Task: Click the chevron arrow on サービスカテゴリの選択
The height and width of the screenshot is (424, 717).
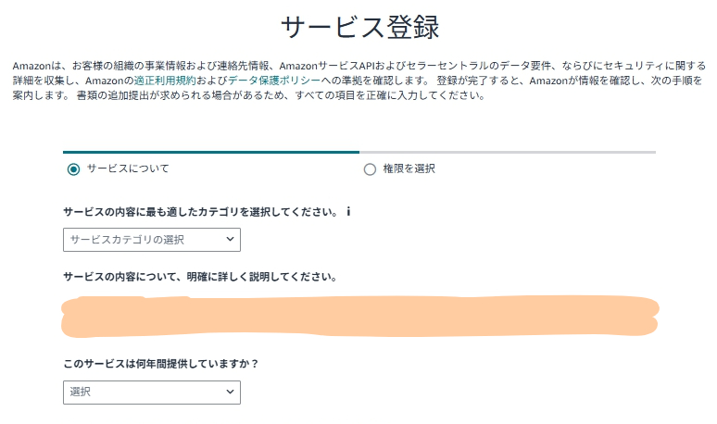Action: [230, 240]
